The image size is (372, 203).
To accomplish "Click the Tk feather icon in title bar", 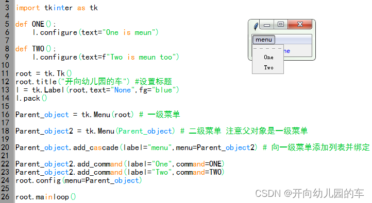I will 256,26.
